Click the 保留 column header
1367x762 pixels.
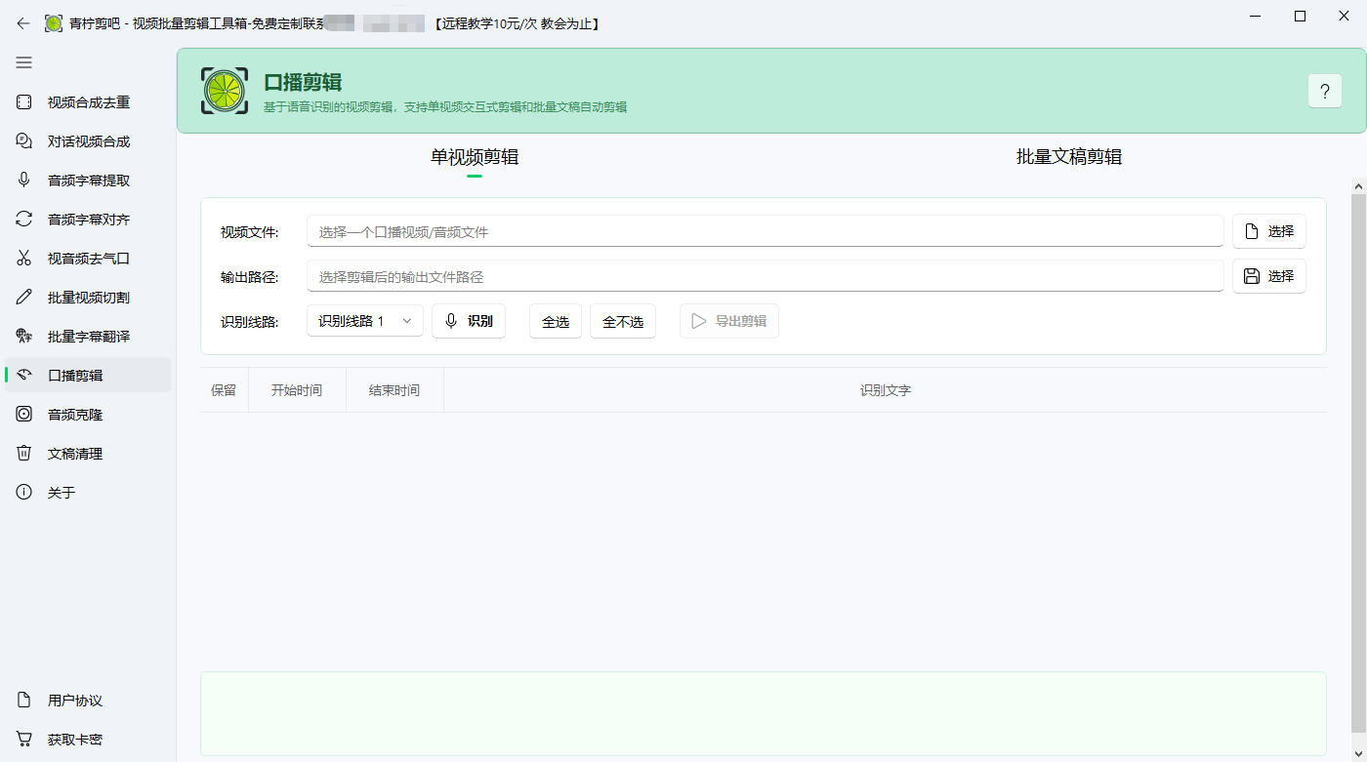(224, 390)
